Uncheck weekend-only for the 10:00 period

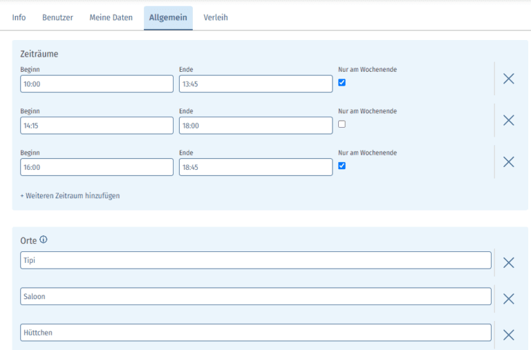(342, 83)
